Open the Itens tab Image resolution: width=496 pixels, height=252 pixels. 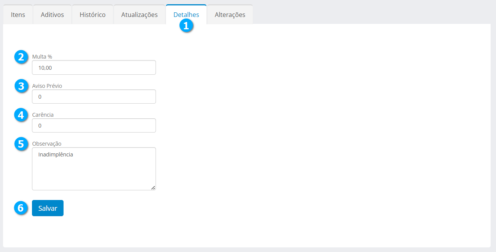18,15
